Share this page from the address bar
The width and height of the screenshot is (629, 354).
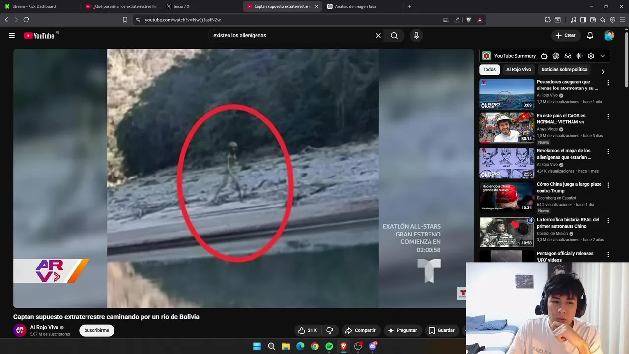[457, 20]
